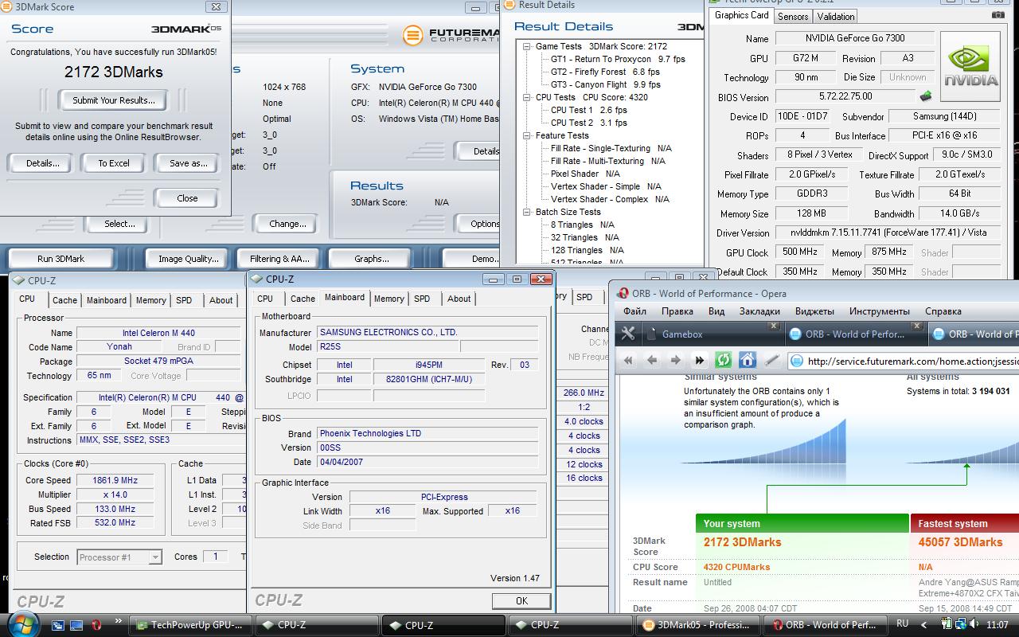Screen dimensions: 1019x637
Task: Open the Opera wrench panel icon
Action: point(628,334)
